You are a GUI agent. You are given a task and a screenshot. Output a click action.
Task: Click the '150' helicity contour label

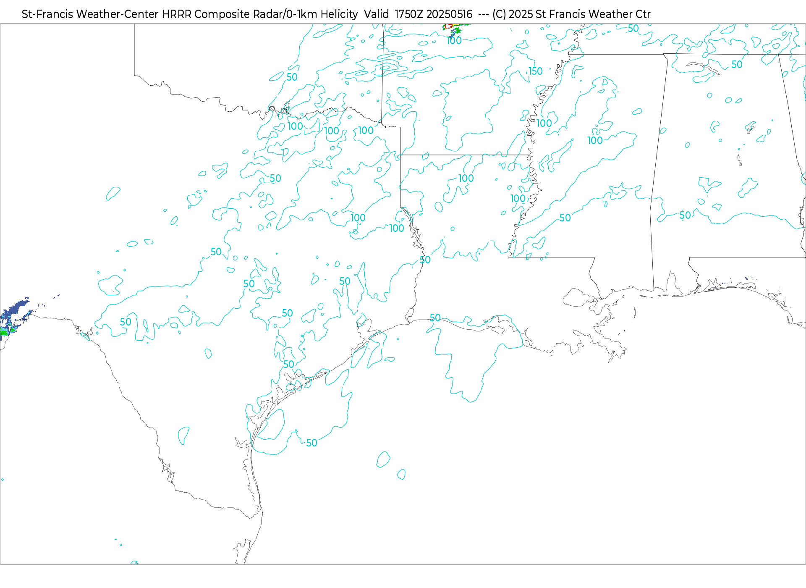click(535, 71)
